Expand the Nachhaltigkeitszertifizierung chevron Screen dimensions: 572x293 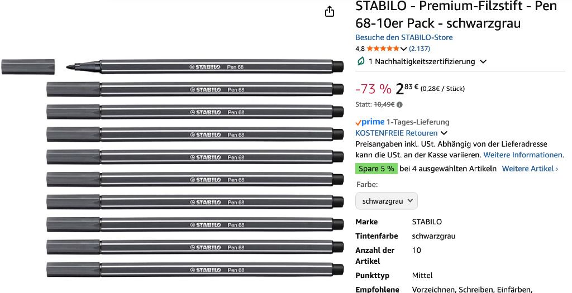click(x=483, y=61)
